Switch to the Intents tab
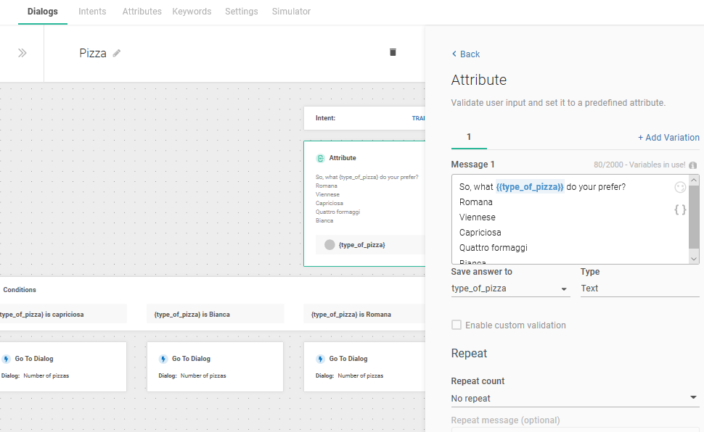Image resolution: width=704 pixels, height=432 pixels. tap(92, 12)
